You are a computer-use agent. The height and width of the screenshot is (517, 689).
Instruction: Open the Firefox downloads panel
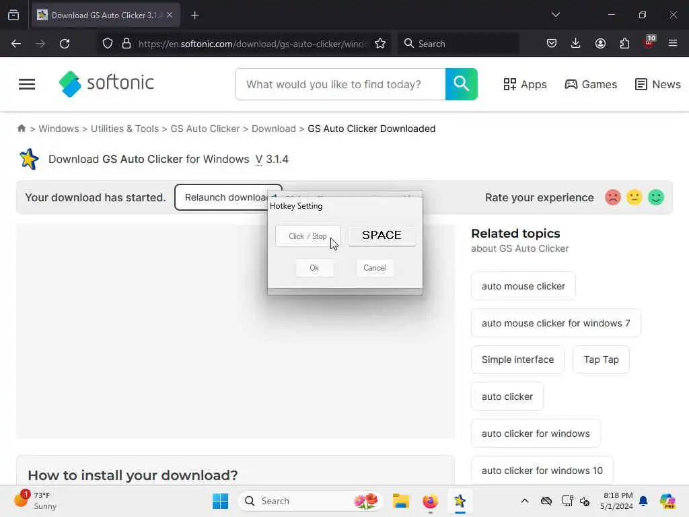point(576,44)
